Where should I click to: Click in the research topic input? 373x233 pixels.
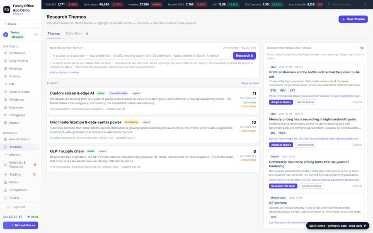140,55
